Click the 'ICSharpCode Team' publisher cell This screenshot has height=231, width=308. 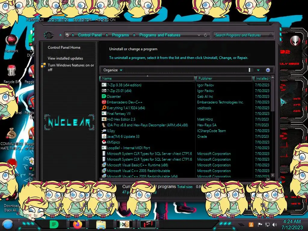(x=211, y=131)
